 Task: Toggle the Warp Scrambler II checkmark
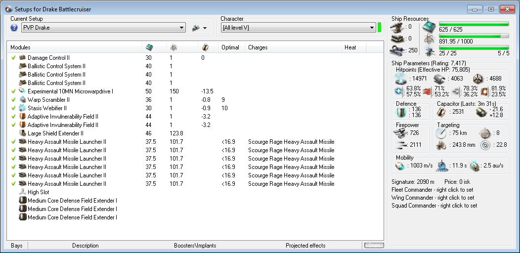click(x=14, y=99)
